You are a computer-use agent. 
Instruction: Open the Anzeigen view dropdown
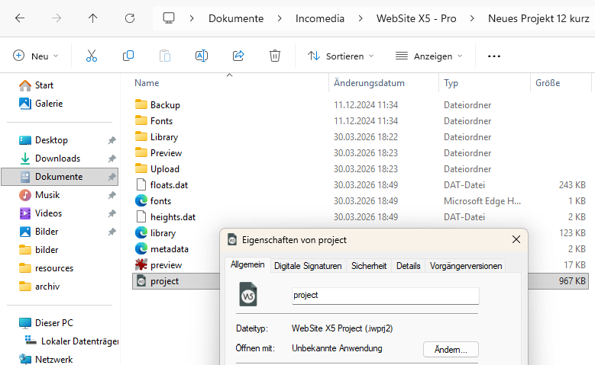click(428, 56)
